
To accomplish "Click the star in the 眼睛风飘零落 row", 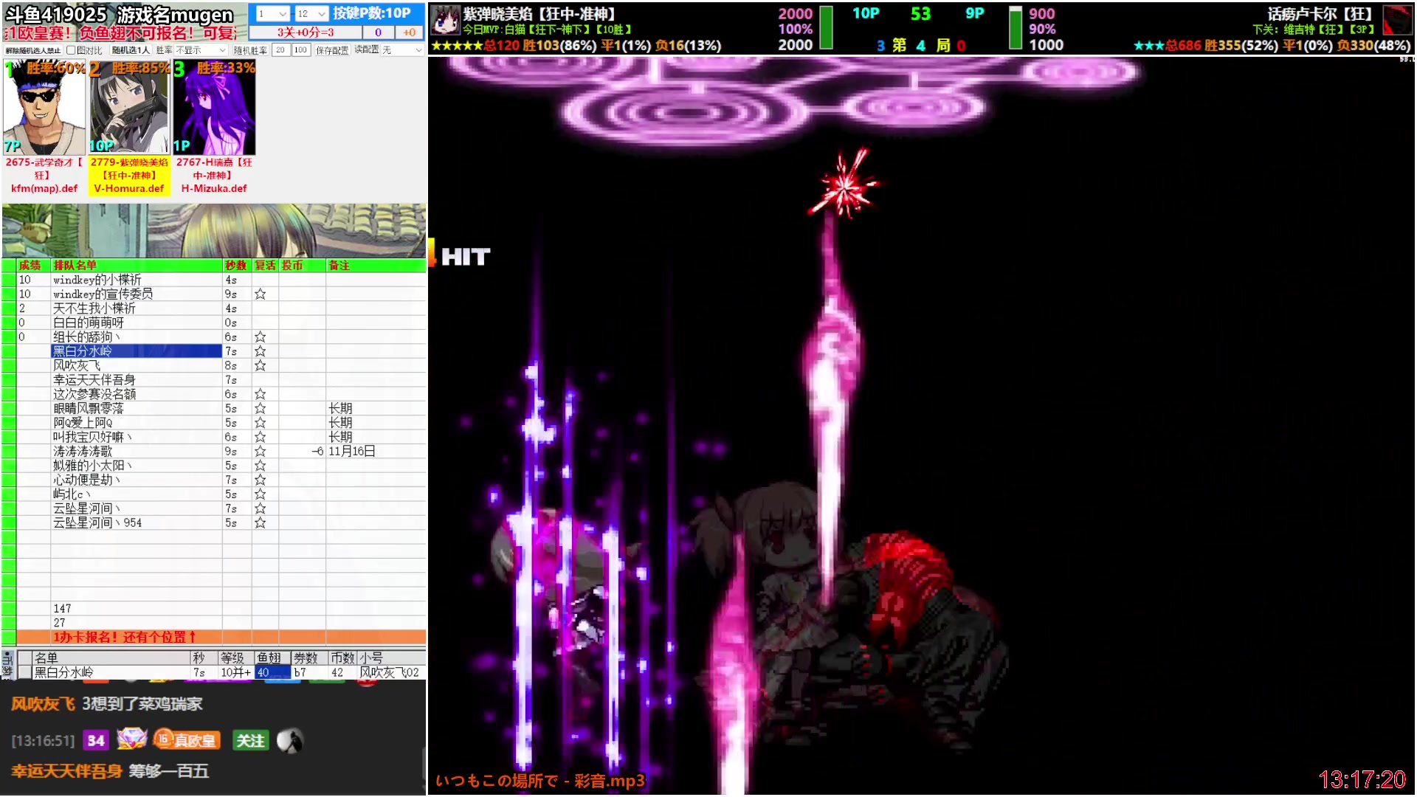I will tap(261, 409).
